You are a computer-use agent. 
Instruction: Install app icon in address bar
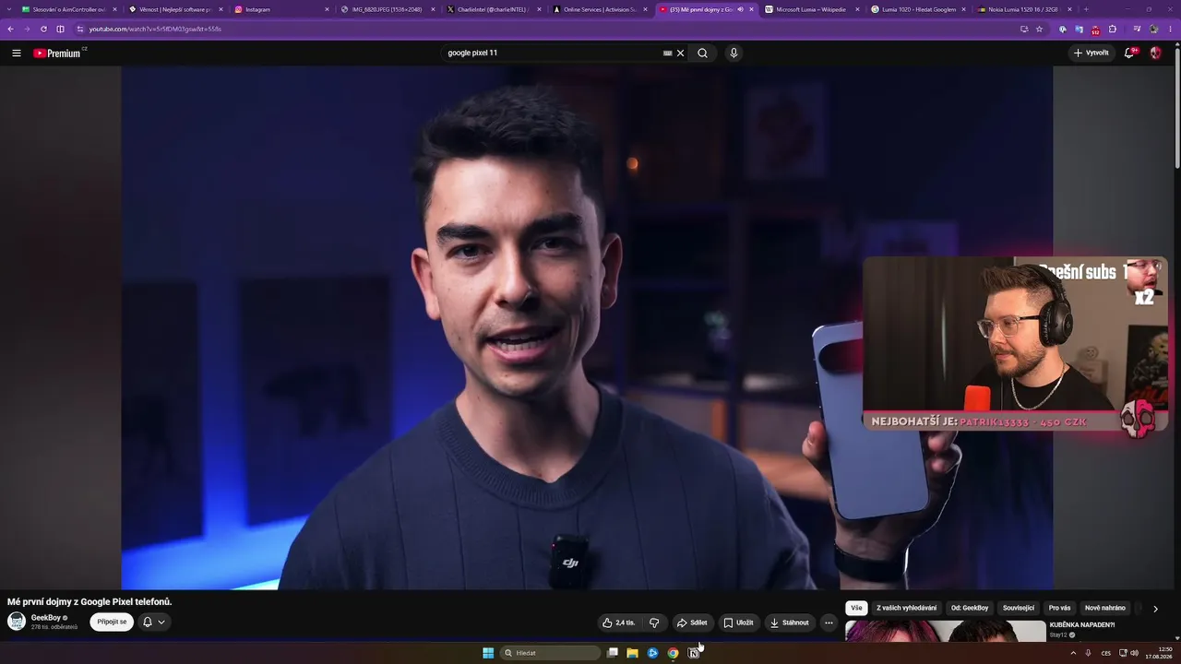click(x=1023, y=29)
